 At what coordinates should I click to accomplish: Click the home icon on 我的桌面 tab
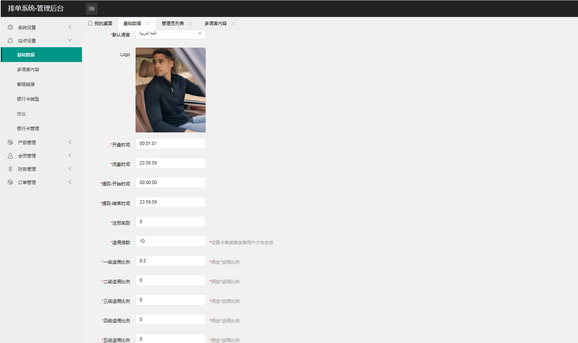(90, 23)
